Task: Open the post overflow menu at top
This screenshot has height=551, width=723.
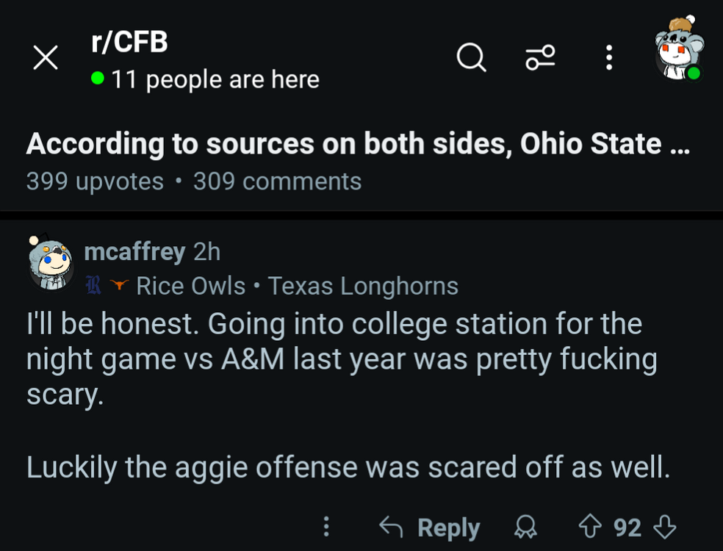Action: click(608, 57)
